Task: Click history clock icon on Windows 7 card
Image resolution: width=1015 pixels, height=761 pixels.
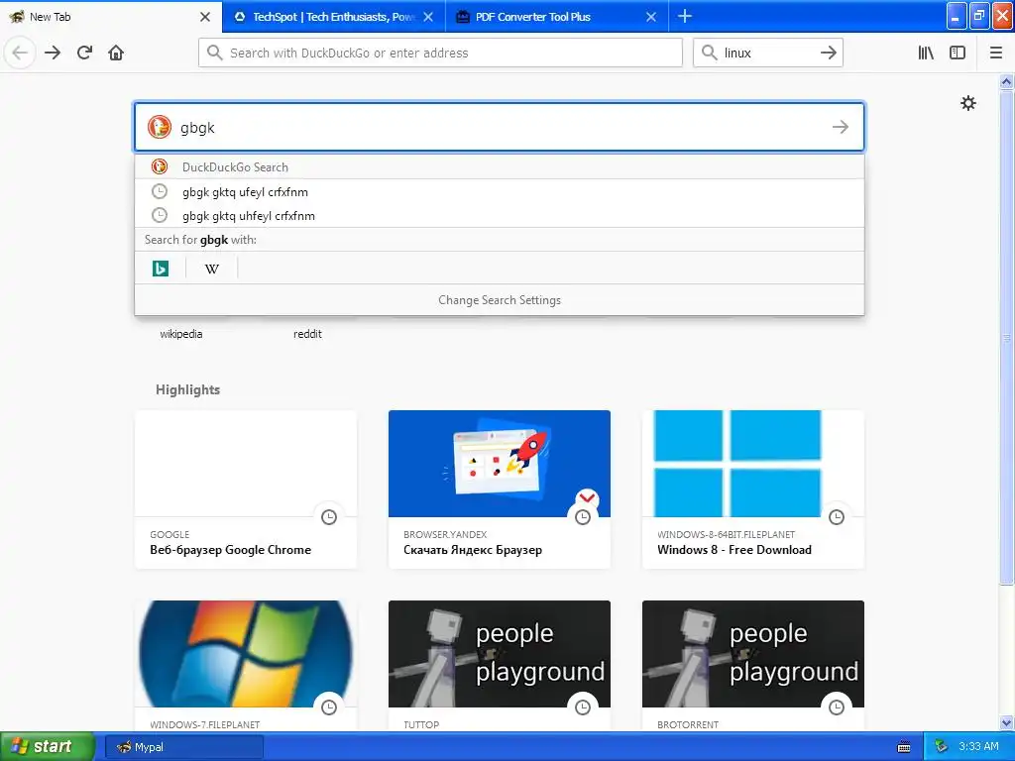Action: [x=329, y=707]
